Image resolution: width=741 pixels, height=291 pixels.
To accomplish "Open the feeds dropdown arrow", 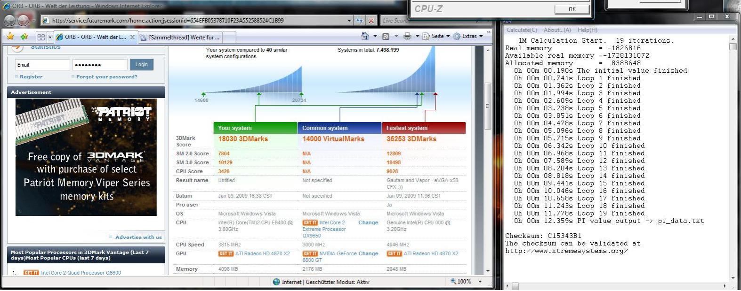I will point(396,36).
